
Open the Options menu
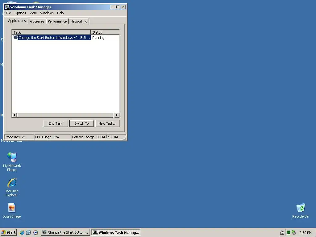point(20,13)
